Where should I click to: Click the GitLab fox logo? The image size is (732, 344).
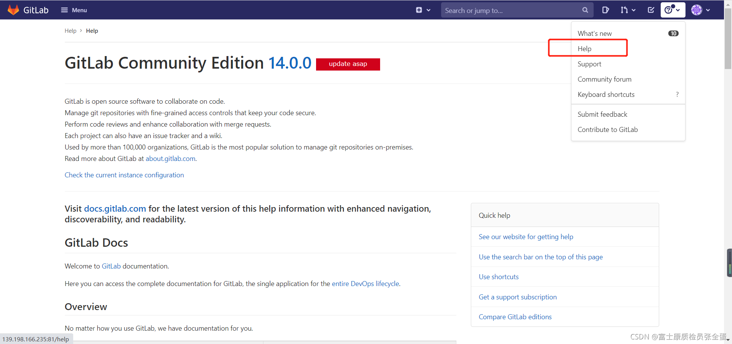click(x=13, y=10)
